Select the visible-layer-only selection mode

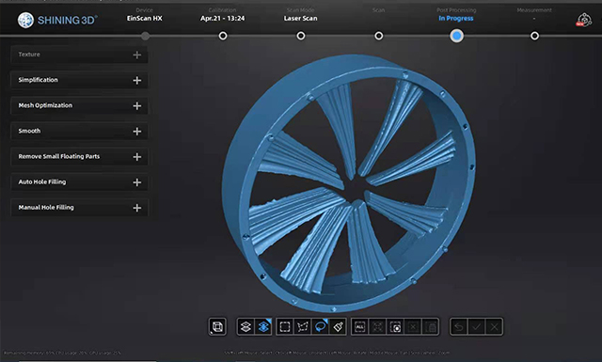246,326
